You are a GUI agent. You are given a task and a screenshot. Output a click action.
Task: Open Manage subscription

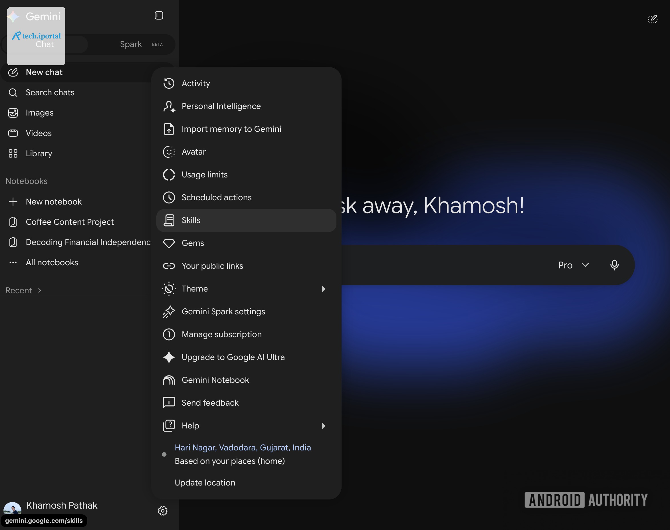point(246,335)
